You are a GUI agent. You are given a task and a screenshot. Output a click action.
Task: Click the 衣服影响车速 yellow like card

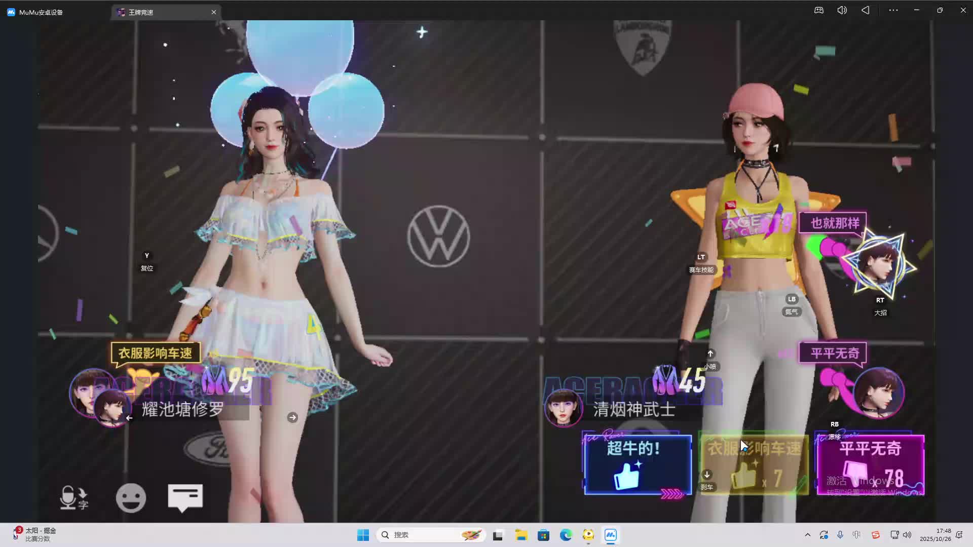pos(754,464)
